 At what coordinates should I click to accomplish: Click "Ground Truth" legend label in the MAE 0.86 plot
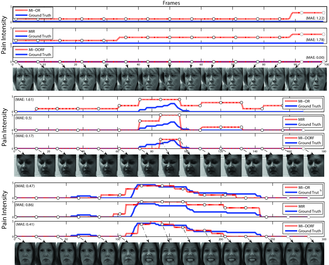point(310,211)
